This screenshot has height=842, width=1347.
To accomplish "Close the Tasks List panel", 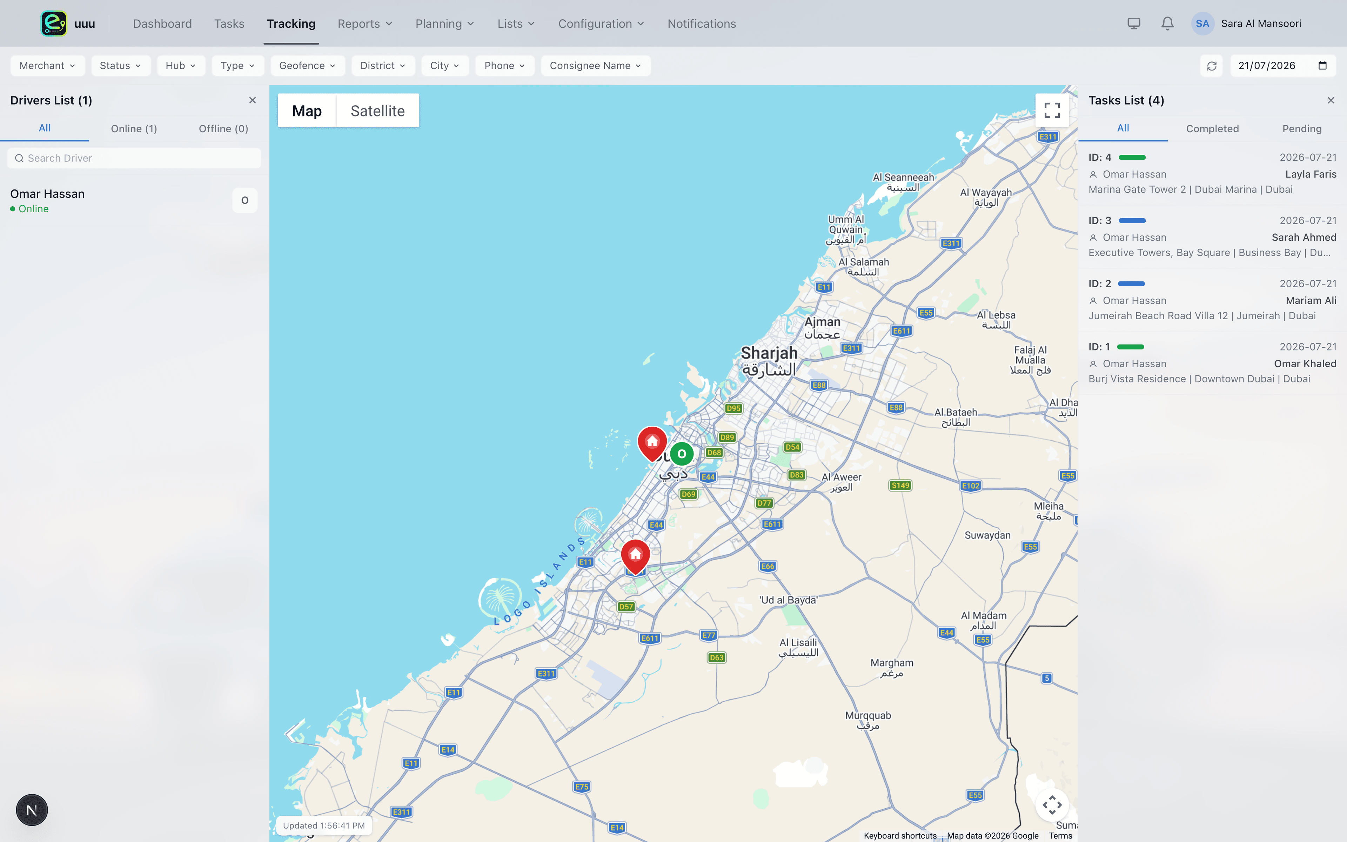I will [1331, 100].
